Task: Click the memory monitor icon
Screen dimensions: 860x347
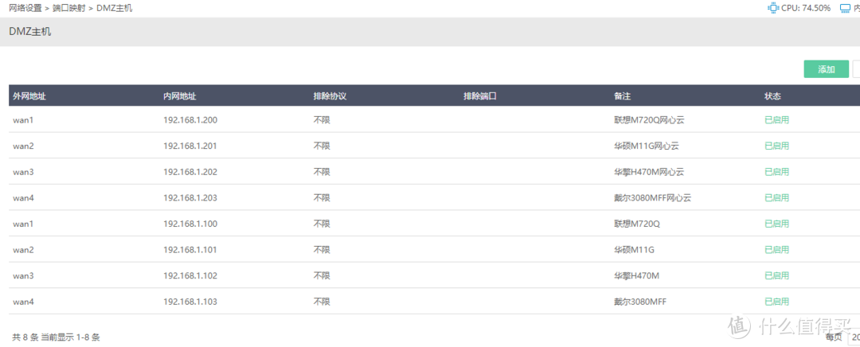Action: tap(845, 8)
